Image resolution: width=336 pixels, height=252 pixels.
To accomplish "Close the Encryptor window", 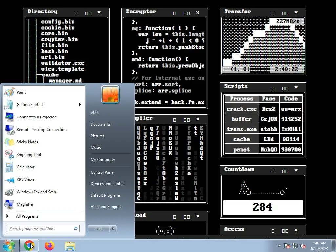I will coord(198,13).
